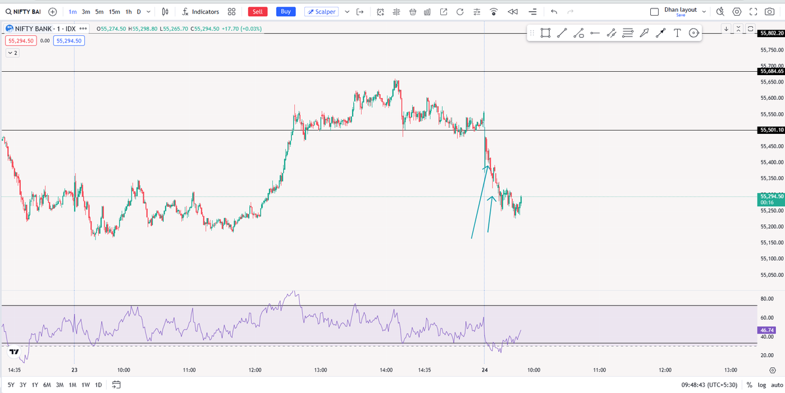Open chart settings hexagon icon
This screenshot has width=785, height=393.
[737, 12]
